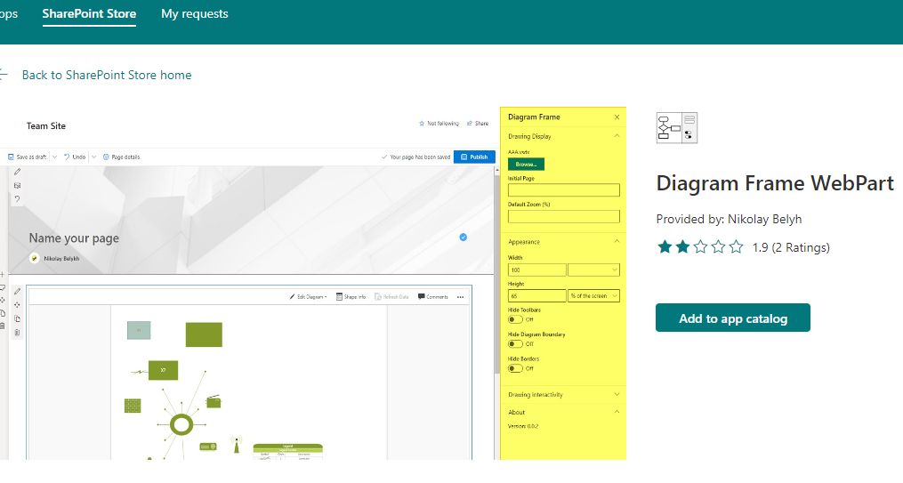Click the Diagram Frame WebPart app icon

click(x=677, y=128)
